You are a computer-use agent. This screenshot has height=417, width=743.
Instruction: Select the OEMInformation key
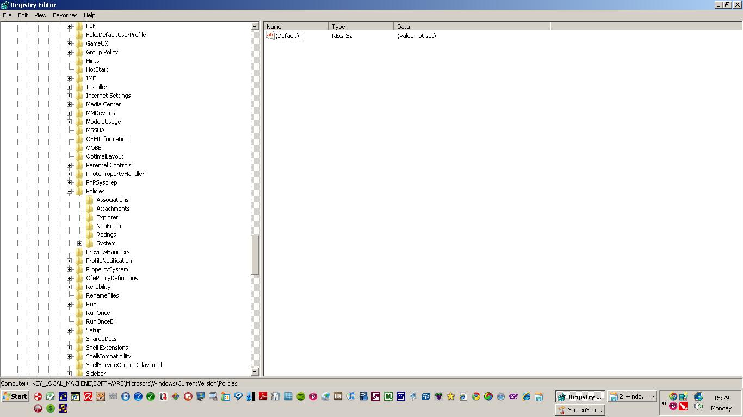click(x=107, y=139)
